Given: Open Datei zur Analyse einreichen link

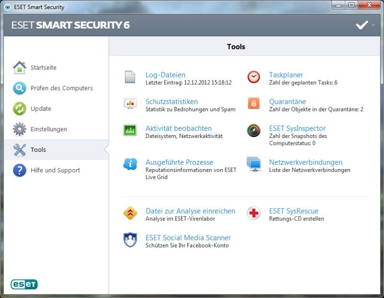Looking at the screenshot, I should click(x=190, y=211).
